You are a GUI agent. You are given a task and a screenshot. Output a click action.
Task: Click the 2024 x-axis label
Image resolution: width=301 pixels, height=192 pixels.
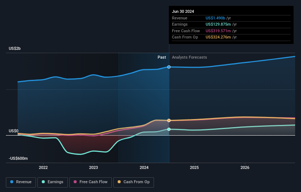[144, 167]
